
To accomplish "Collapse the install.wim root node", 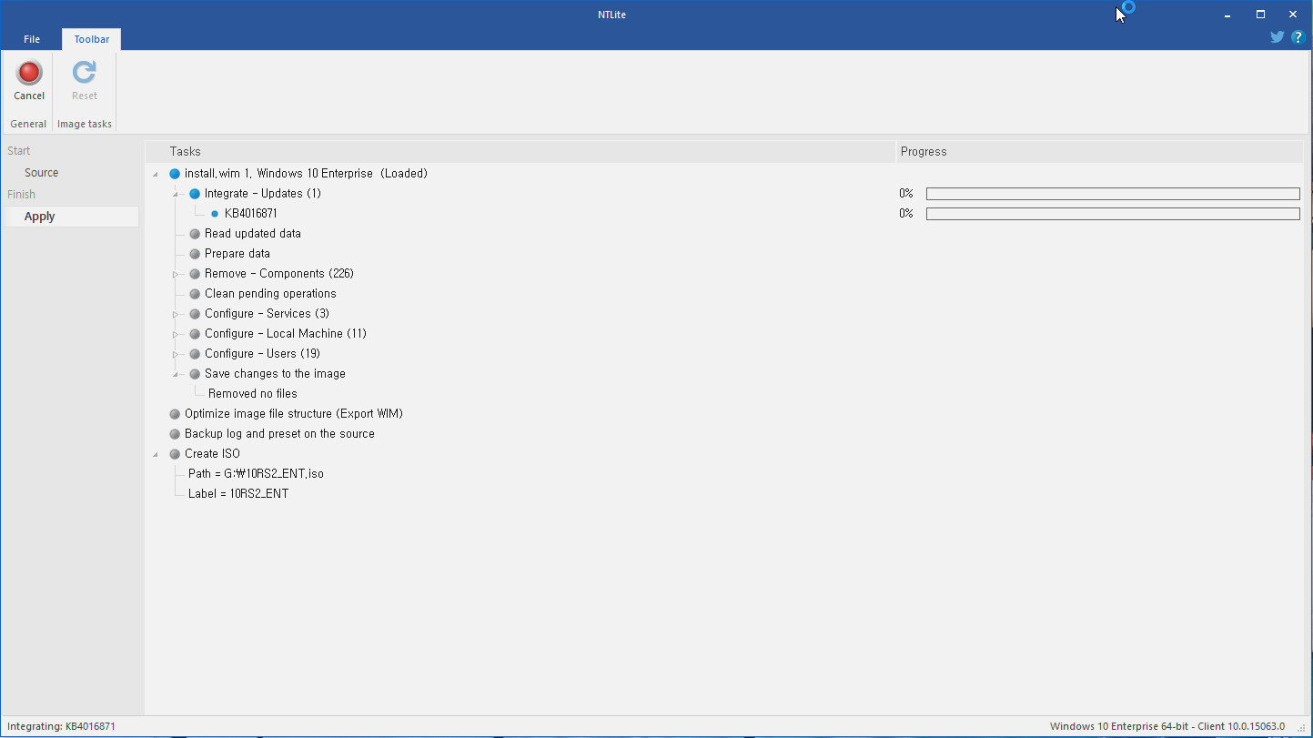I will (155, 174).
